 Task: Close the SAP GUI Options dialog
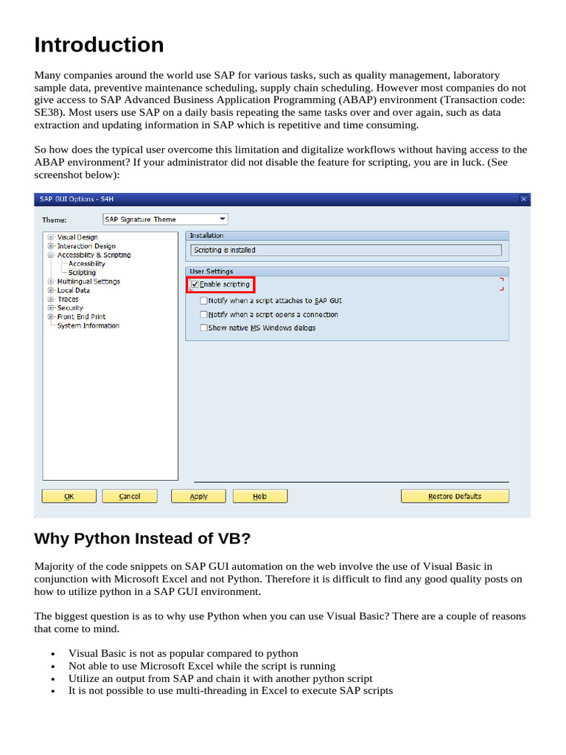point(524,199)
